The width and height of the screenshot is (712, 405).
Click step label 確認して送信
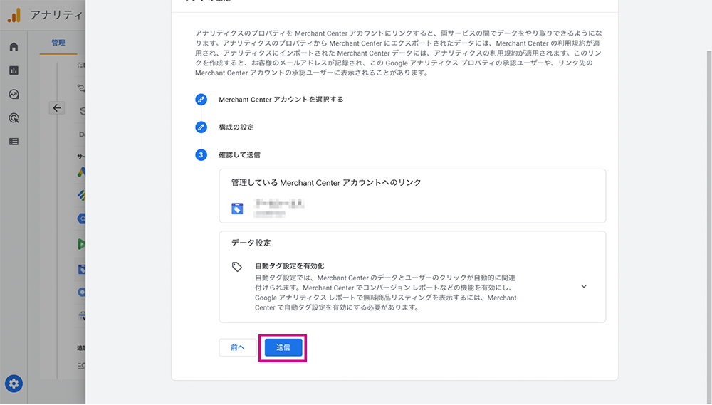(239, 155)
